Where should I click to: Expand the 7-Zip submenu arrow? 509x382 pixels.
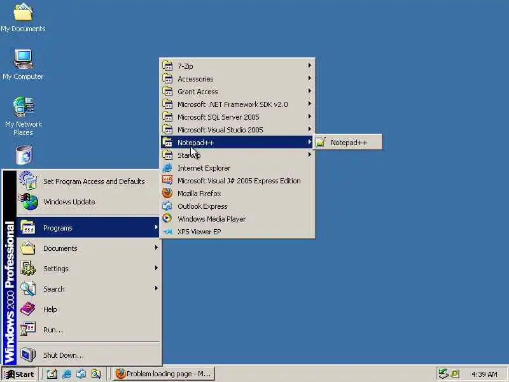pos(309,66)
